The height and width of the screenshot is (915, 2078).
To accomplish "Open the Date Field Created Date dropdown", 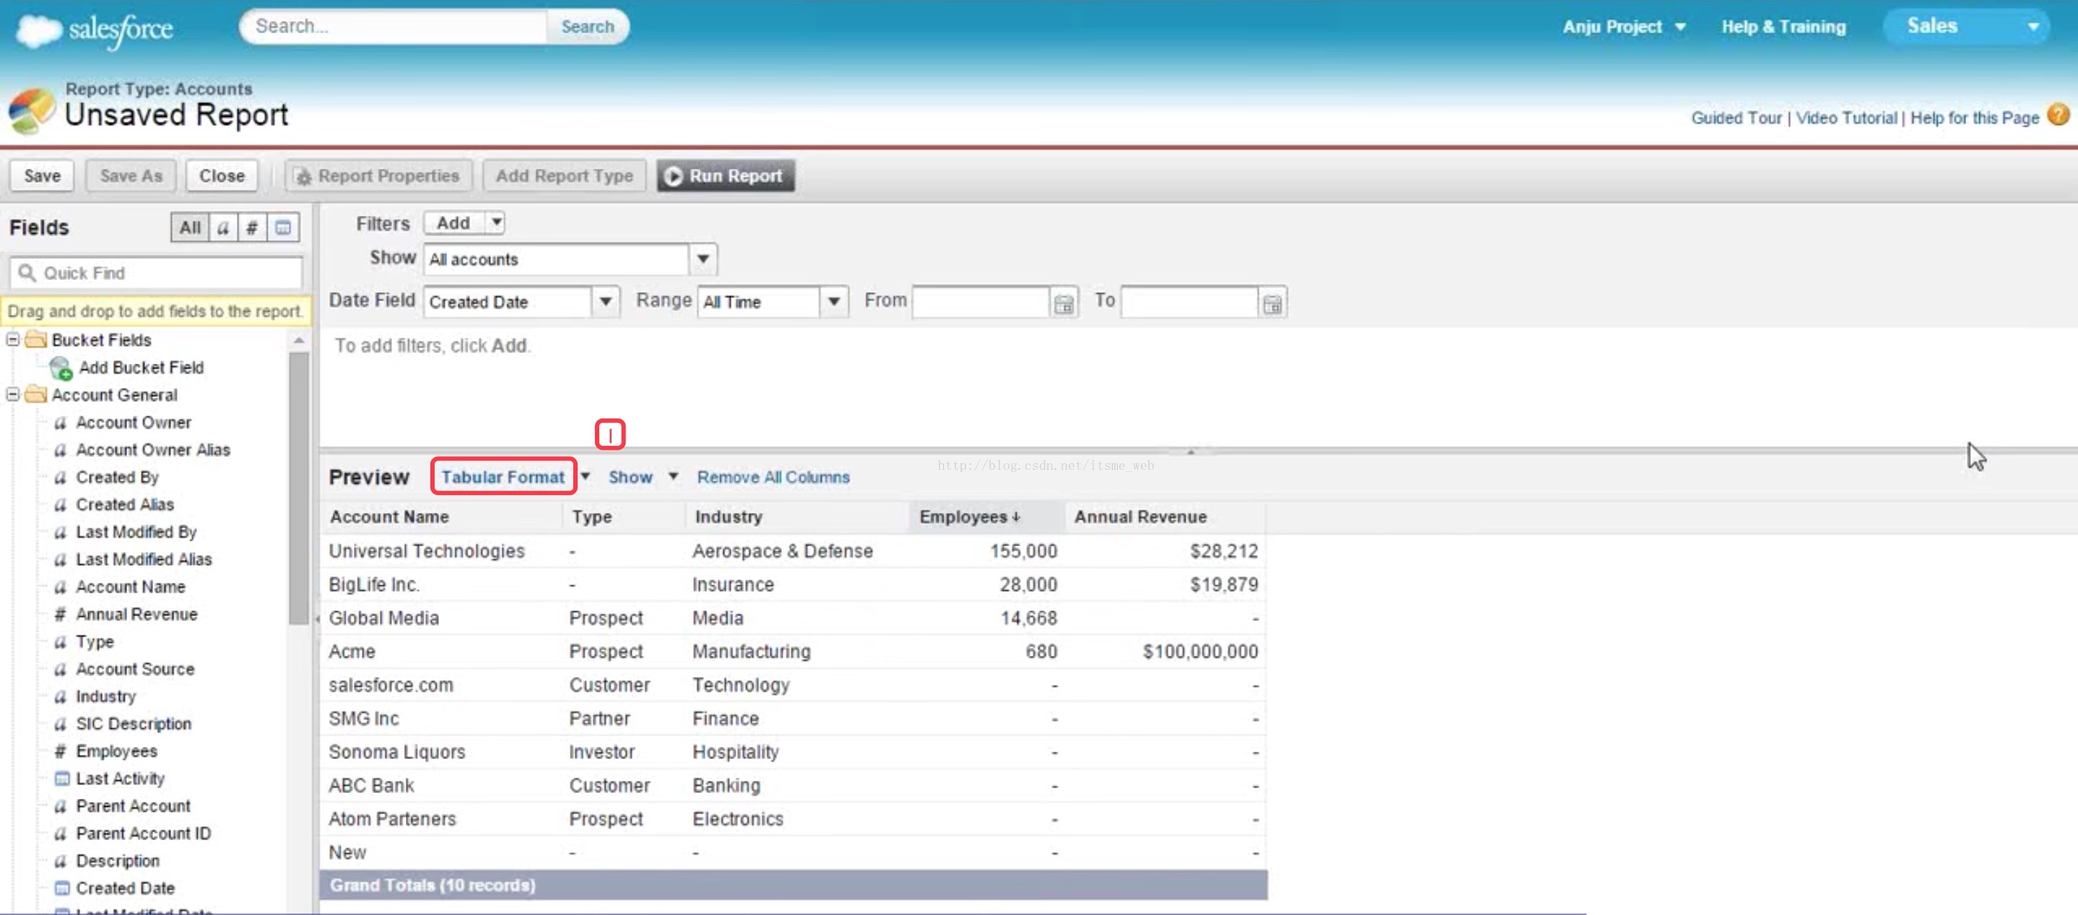I will point(605,302).
